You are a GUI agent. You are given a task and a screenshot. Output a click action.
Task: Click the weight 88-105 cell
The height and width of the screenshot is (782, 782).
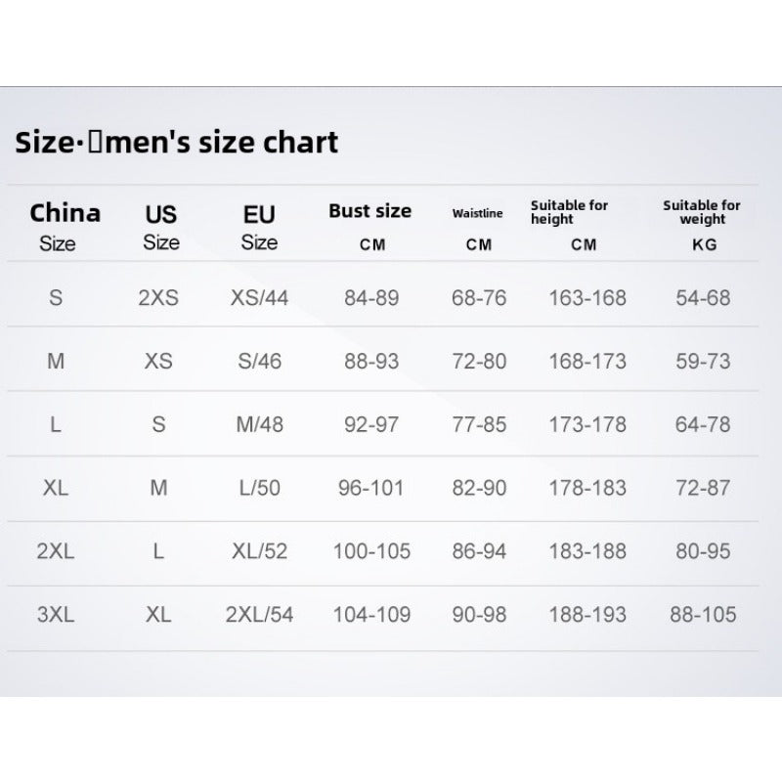[703, 615]
